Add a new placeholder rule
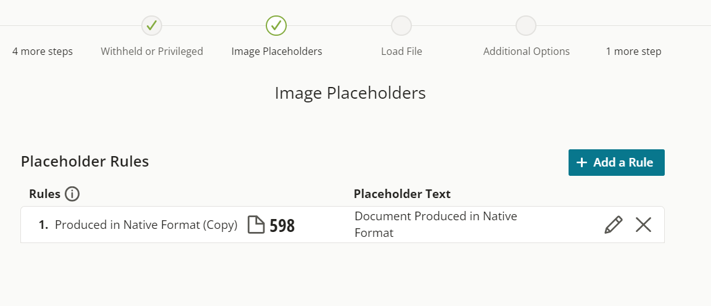This screenshot has height=306, width=711. tap(617, 162)
